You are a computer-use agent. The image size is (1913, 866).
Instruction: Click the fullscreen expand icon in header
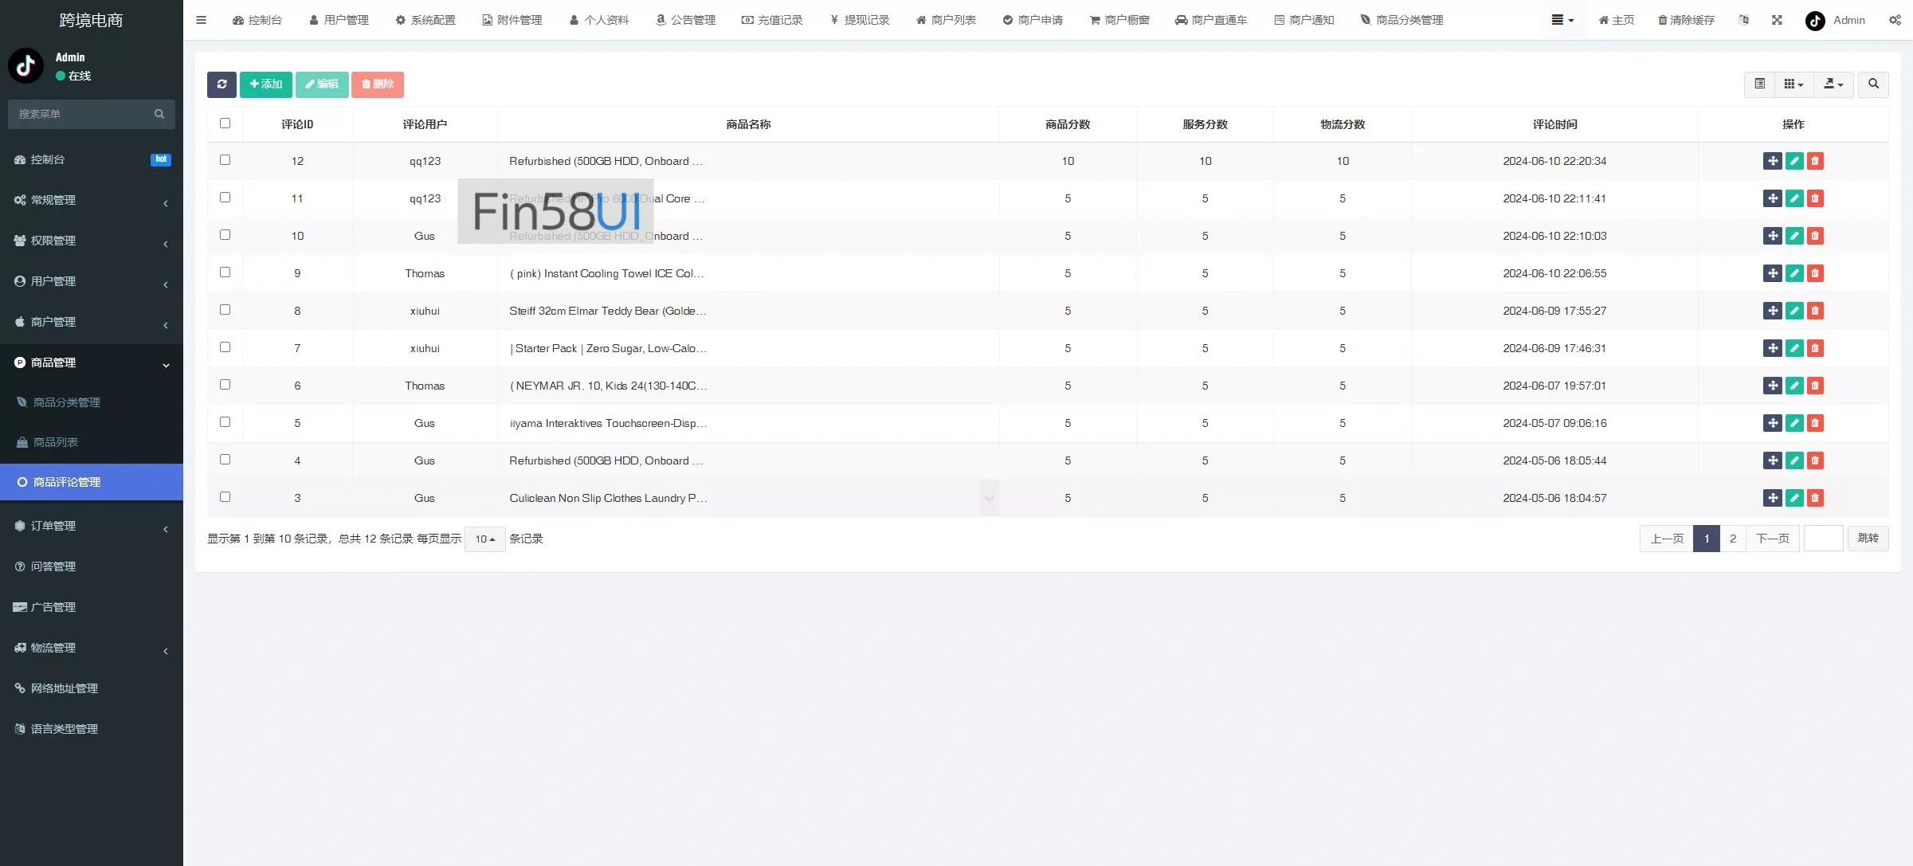(1777, 20)
